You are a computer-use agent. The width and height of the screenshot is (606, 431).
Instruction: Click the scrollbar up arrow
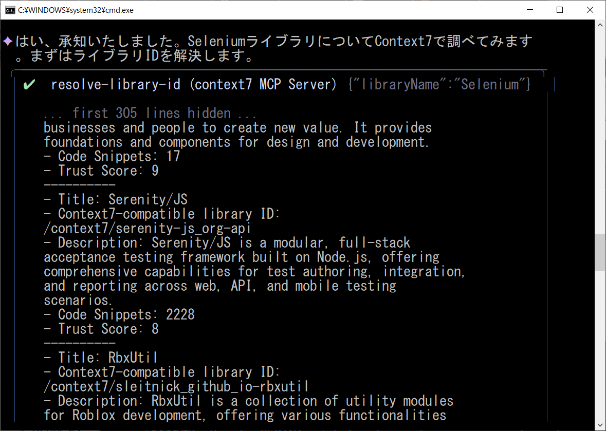pos(600,25)
